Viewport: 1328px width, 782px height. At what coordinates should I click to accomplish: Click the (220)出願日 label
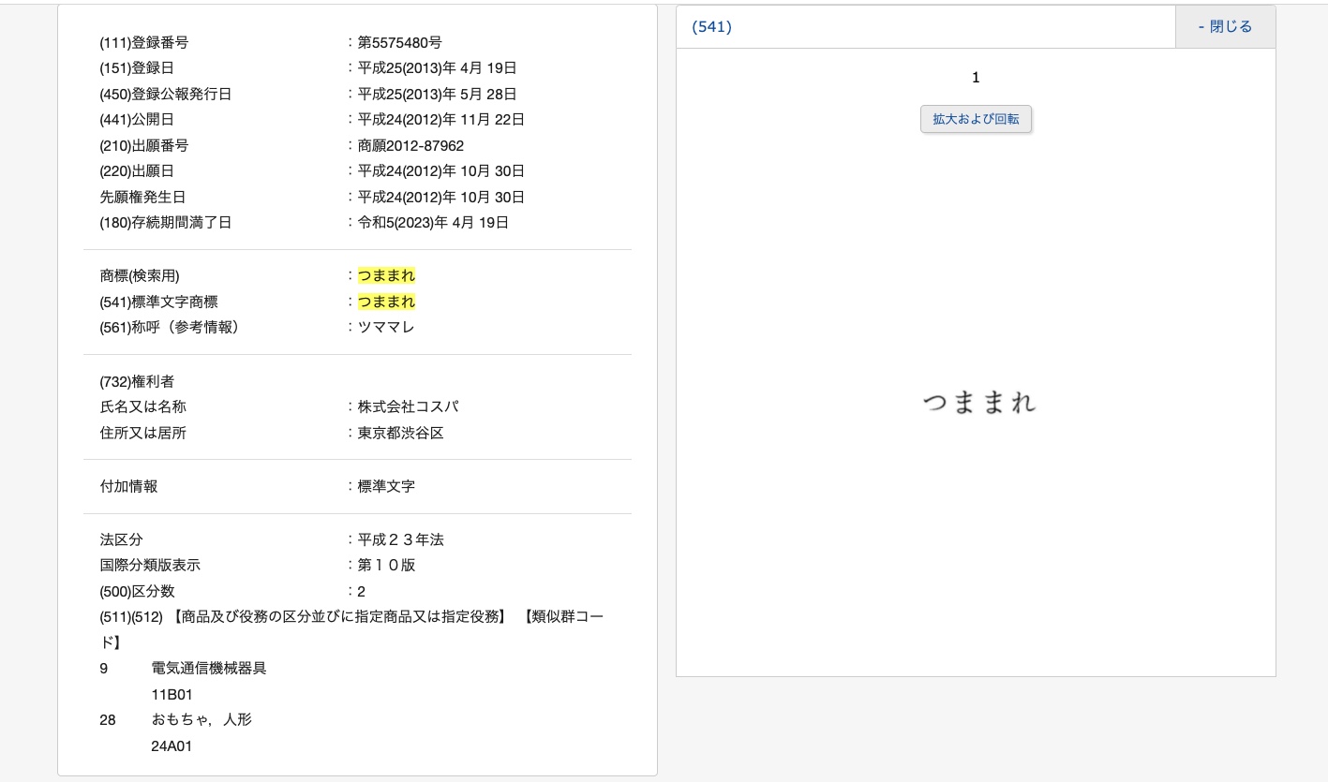click(137, 170)
